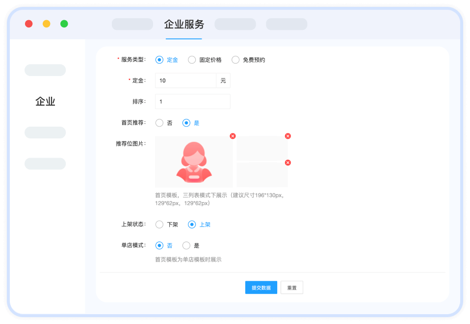
Task: Focus the 排序 input field
Action: tap(192, 102)
